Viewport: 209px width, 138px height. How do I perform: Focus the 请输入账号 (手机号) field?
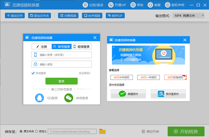pos(62,55)
